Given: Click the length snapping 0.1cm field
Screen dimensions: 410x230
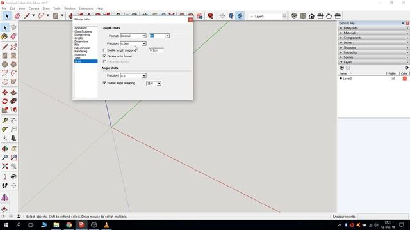Looking at the screenshot, I should click(156, 50).
